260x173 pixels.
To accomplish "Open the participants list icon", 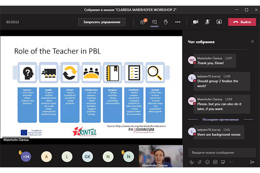I will [143, 22].
